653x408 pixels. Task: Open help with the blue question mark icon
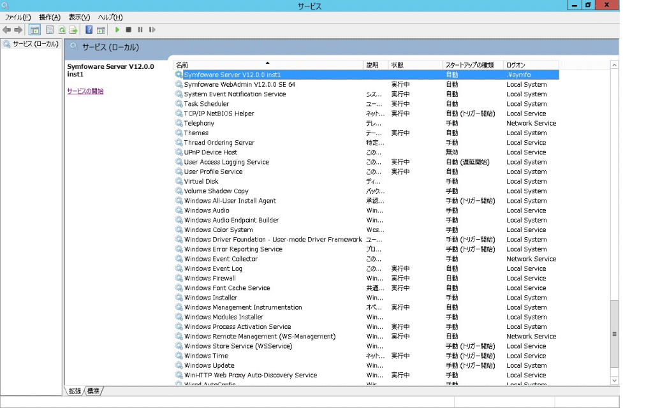click(89, 30)
